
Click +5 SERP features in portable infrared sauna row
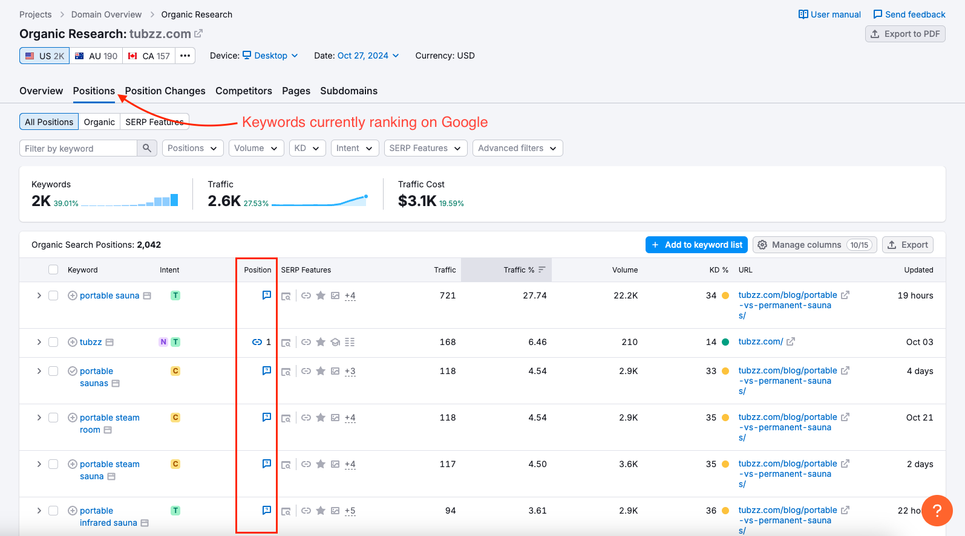[350, 511]
